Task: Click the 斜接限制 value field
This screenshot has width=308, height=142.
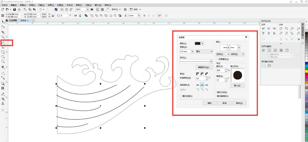Action: 200,78
